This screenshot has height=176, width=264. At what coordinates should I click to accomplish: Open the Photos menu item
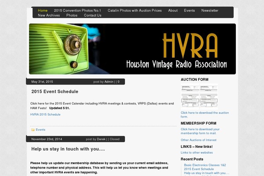point(72,15)
